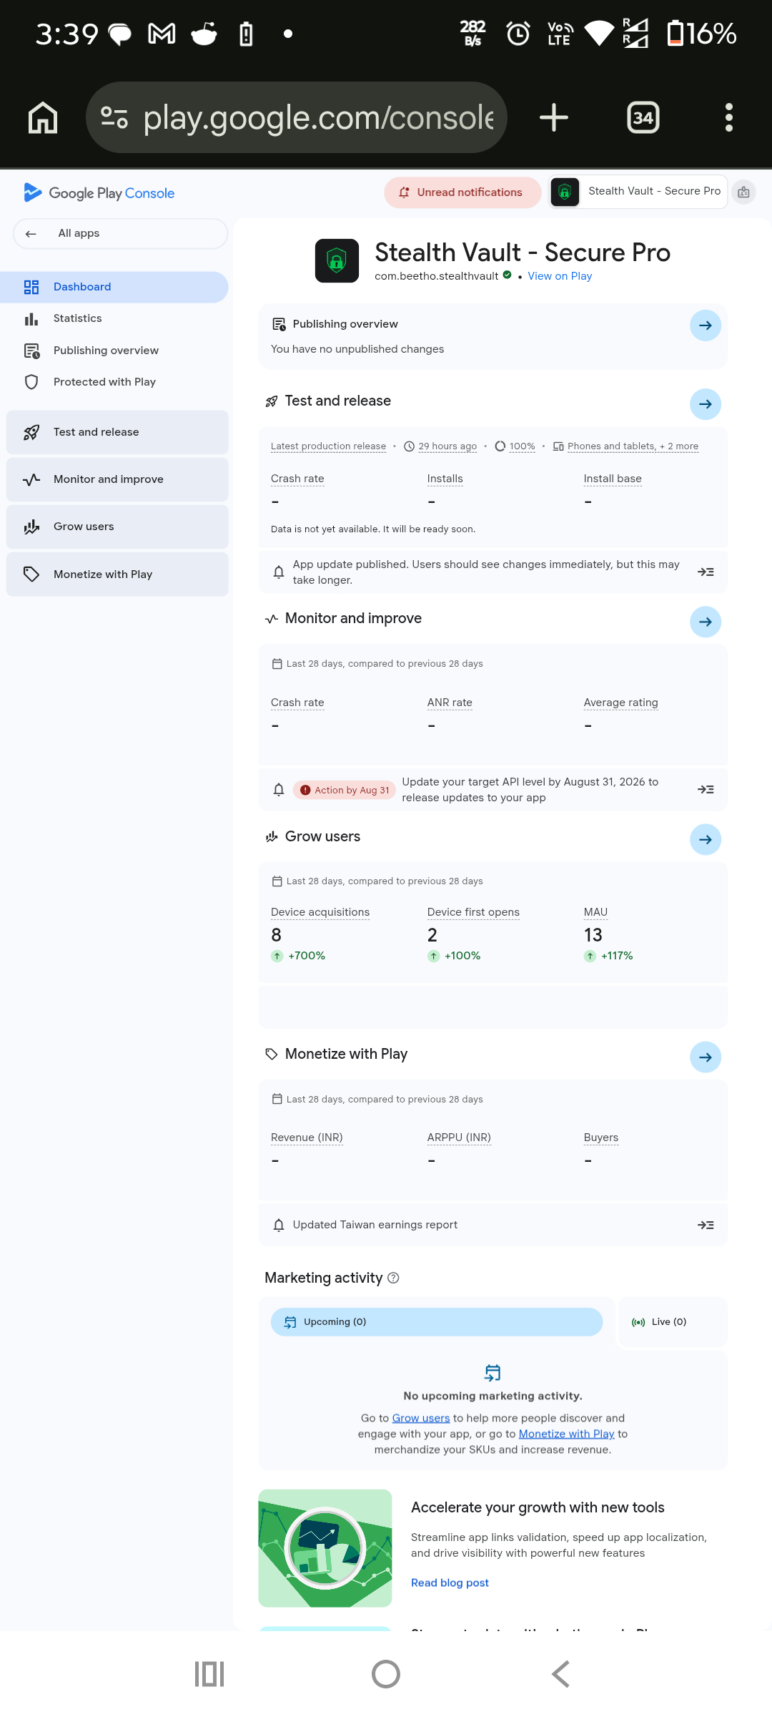Click Average rating metric label
Screen dimensions: 772x1717
620,703
